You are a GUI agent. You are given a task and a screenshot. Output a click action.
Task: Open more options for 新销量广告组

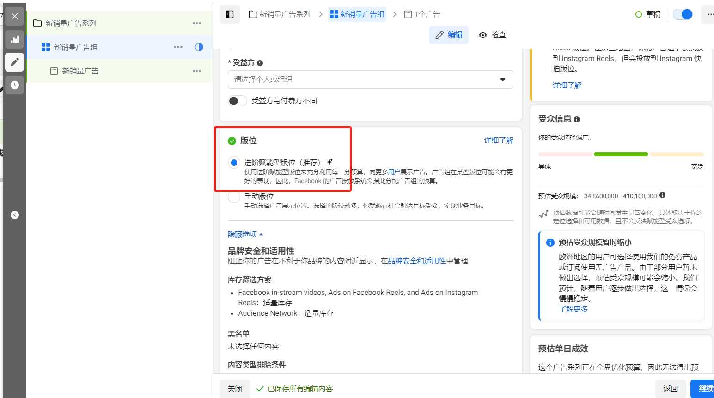pyautogui.click(x=178, y=47)
